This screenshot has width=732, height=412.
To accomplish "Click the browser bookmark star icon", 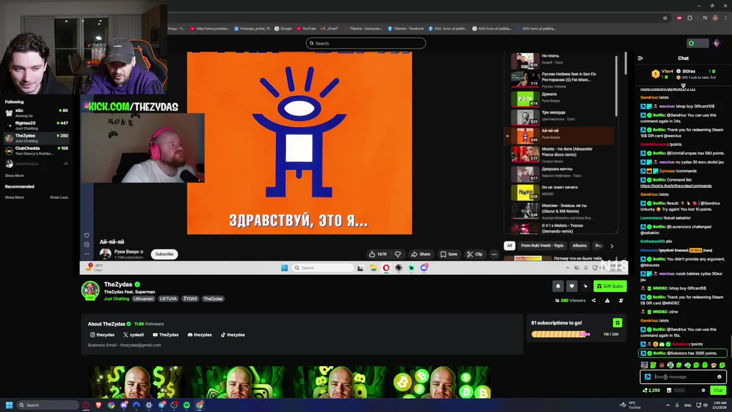I will pyautogui.click(x=665, y=18).
